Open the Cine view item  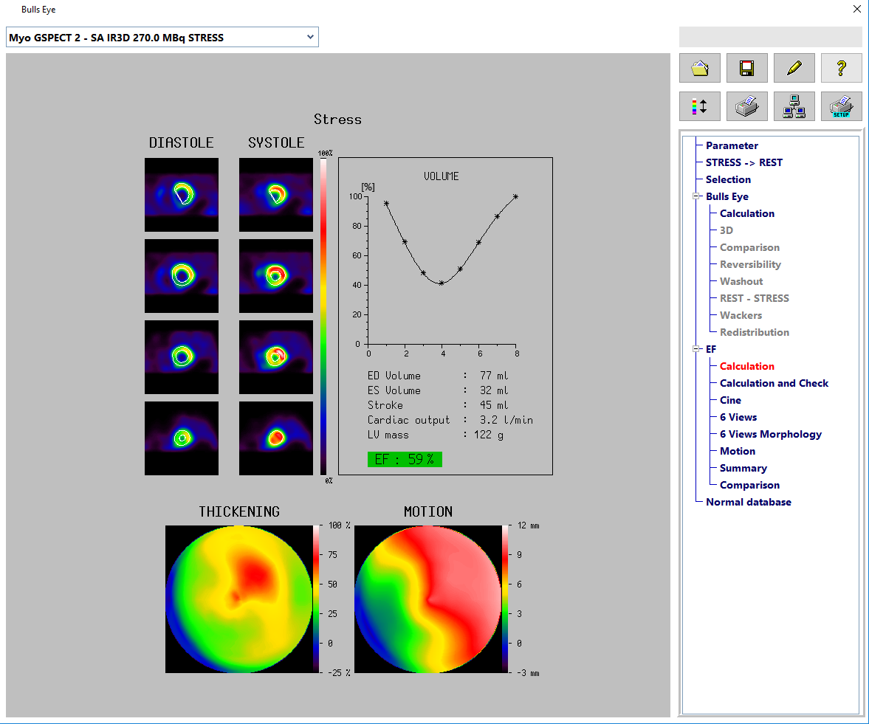(730, 400)
